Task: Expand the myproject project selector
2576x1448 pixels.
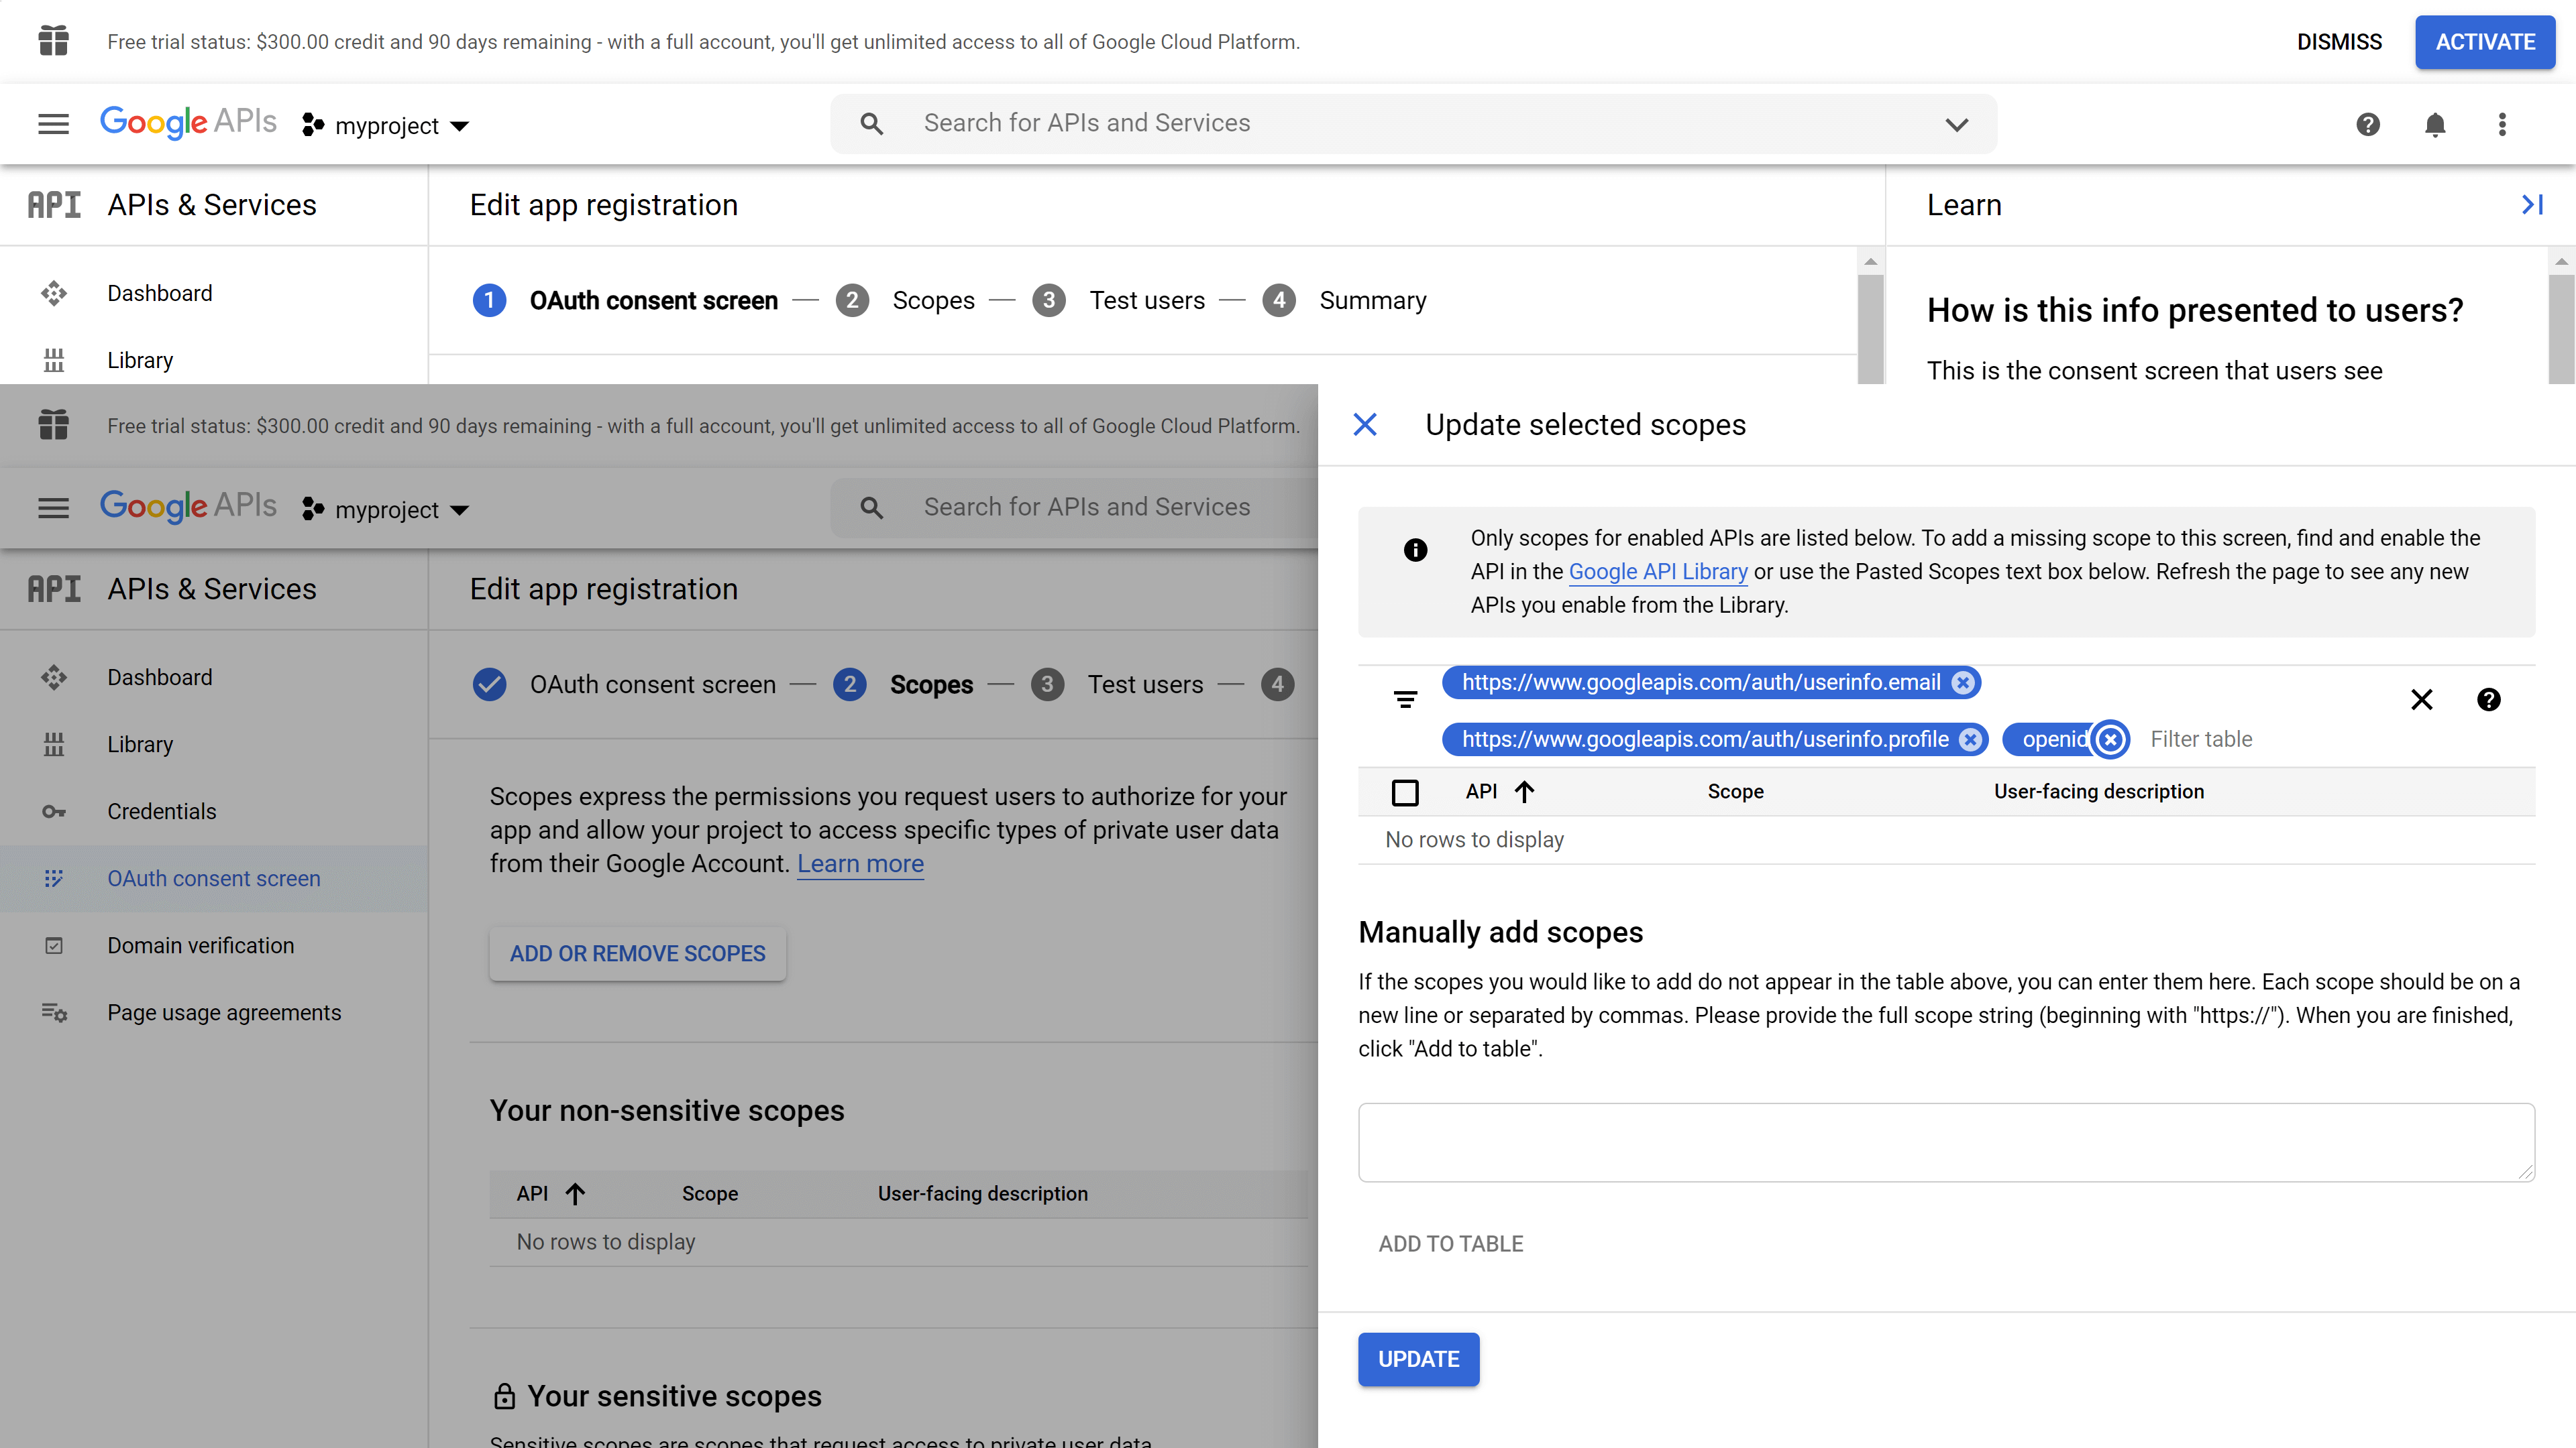Action: pyautogui.click(x=386, y=126)
